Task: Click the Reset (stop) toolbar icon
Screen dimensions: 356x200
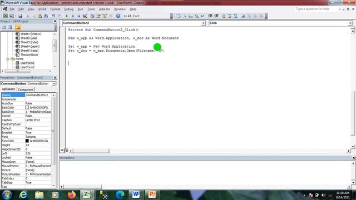Action: point(79,16)
